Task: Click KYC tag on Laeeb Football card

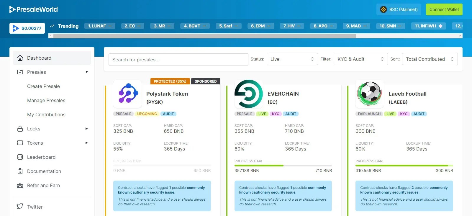Action: click(x=404, y=114)
